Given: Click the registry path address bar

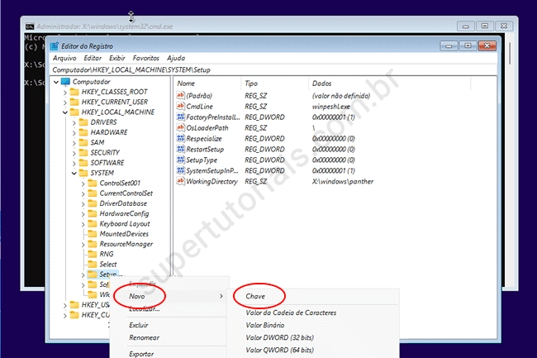Looking at the screenshot, I should [x=273, y=70].
